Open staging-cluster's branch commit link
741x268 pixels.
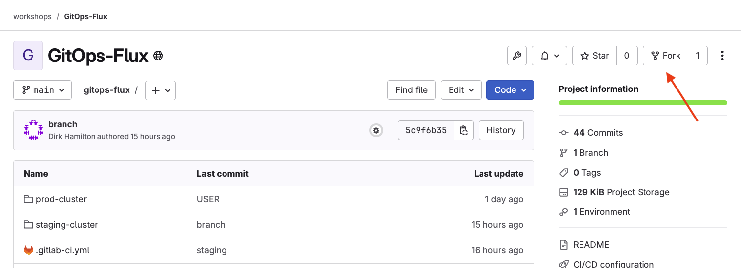(x=211, y=225)
